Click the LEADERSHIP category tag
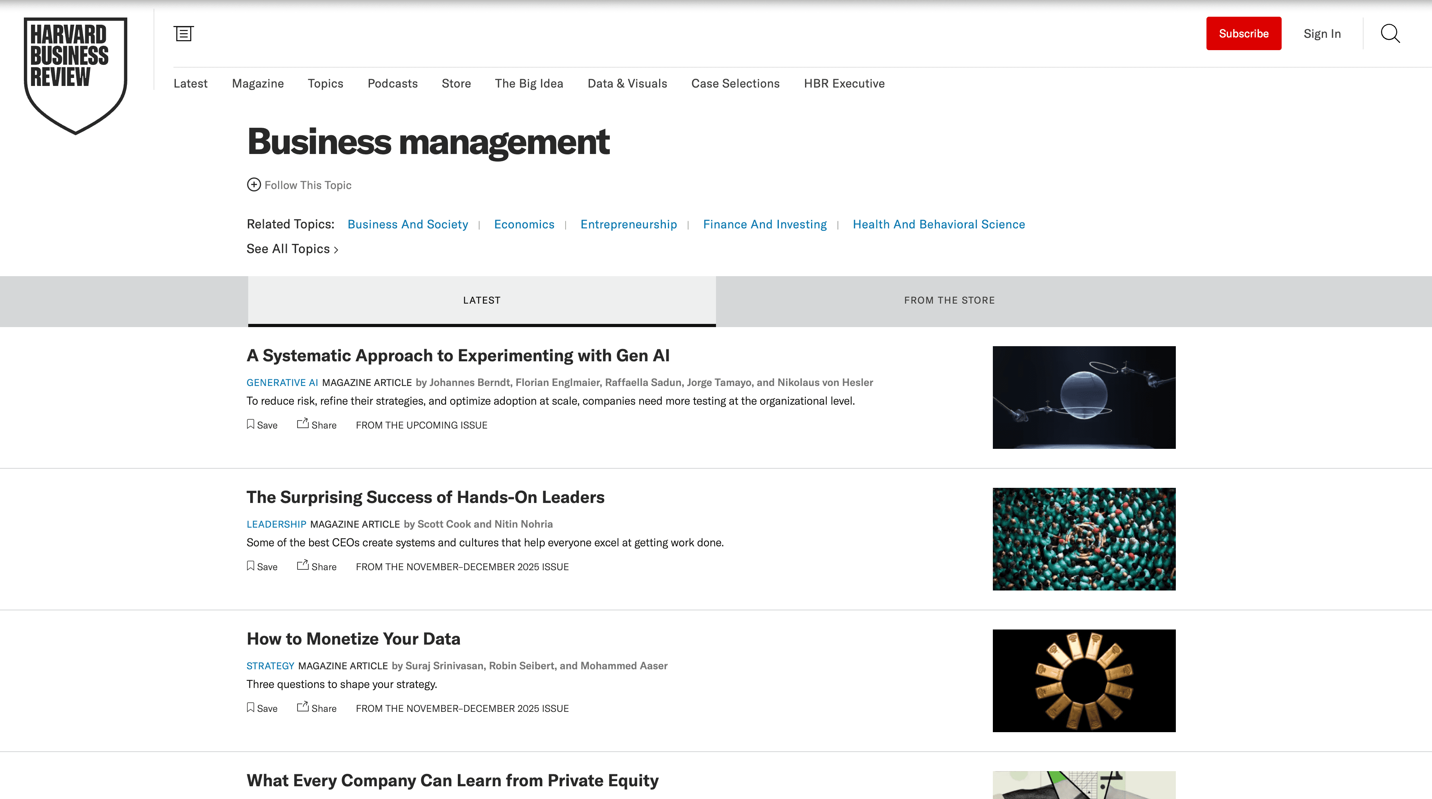 (x=276, y=524)
